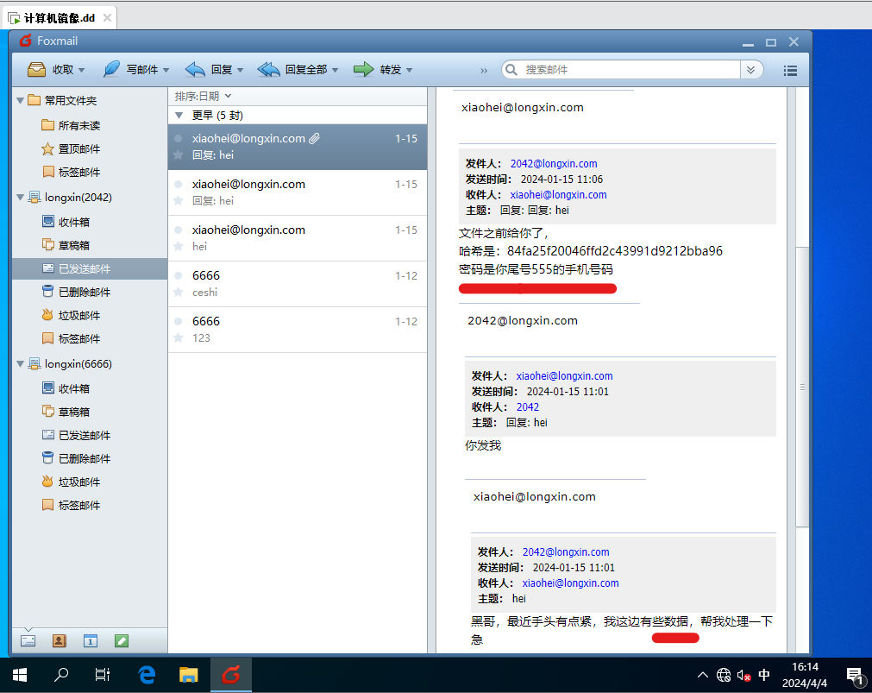Click the 中 input method indicator
The height and width of the screenshot is (693, 872).
764,675
